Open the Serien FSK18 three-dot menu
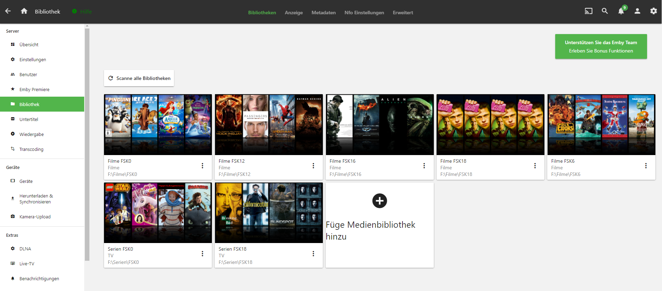This screenshot has height=291, width=662. coord(313,254)
